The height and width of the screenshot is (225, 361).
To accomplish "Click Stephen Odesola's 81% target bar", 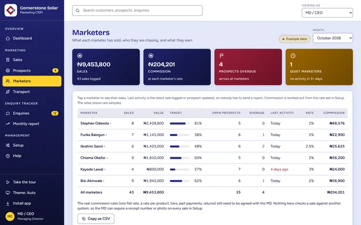I will click(x=180, y=124).
